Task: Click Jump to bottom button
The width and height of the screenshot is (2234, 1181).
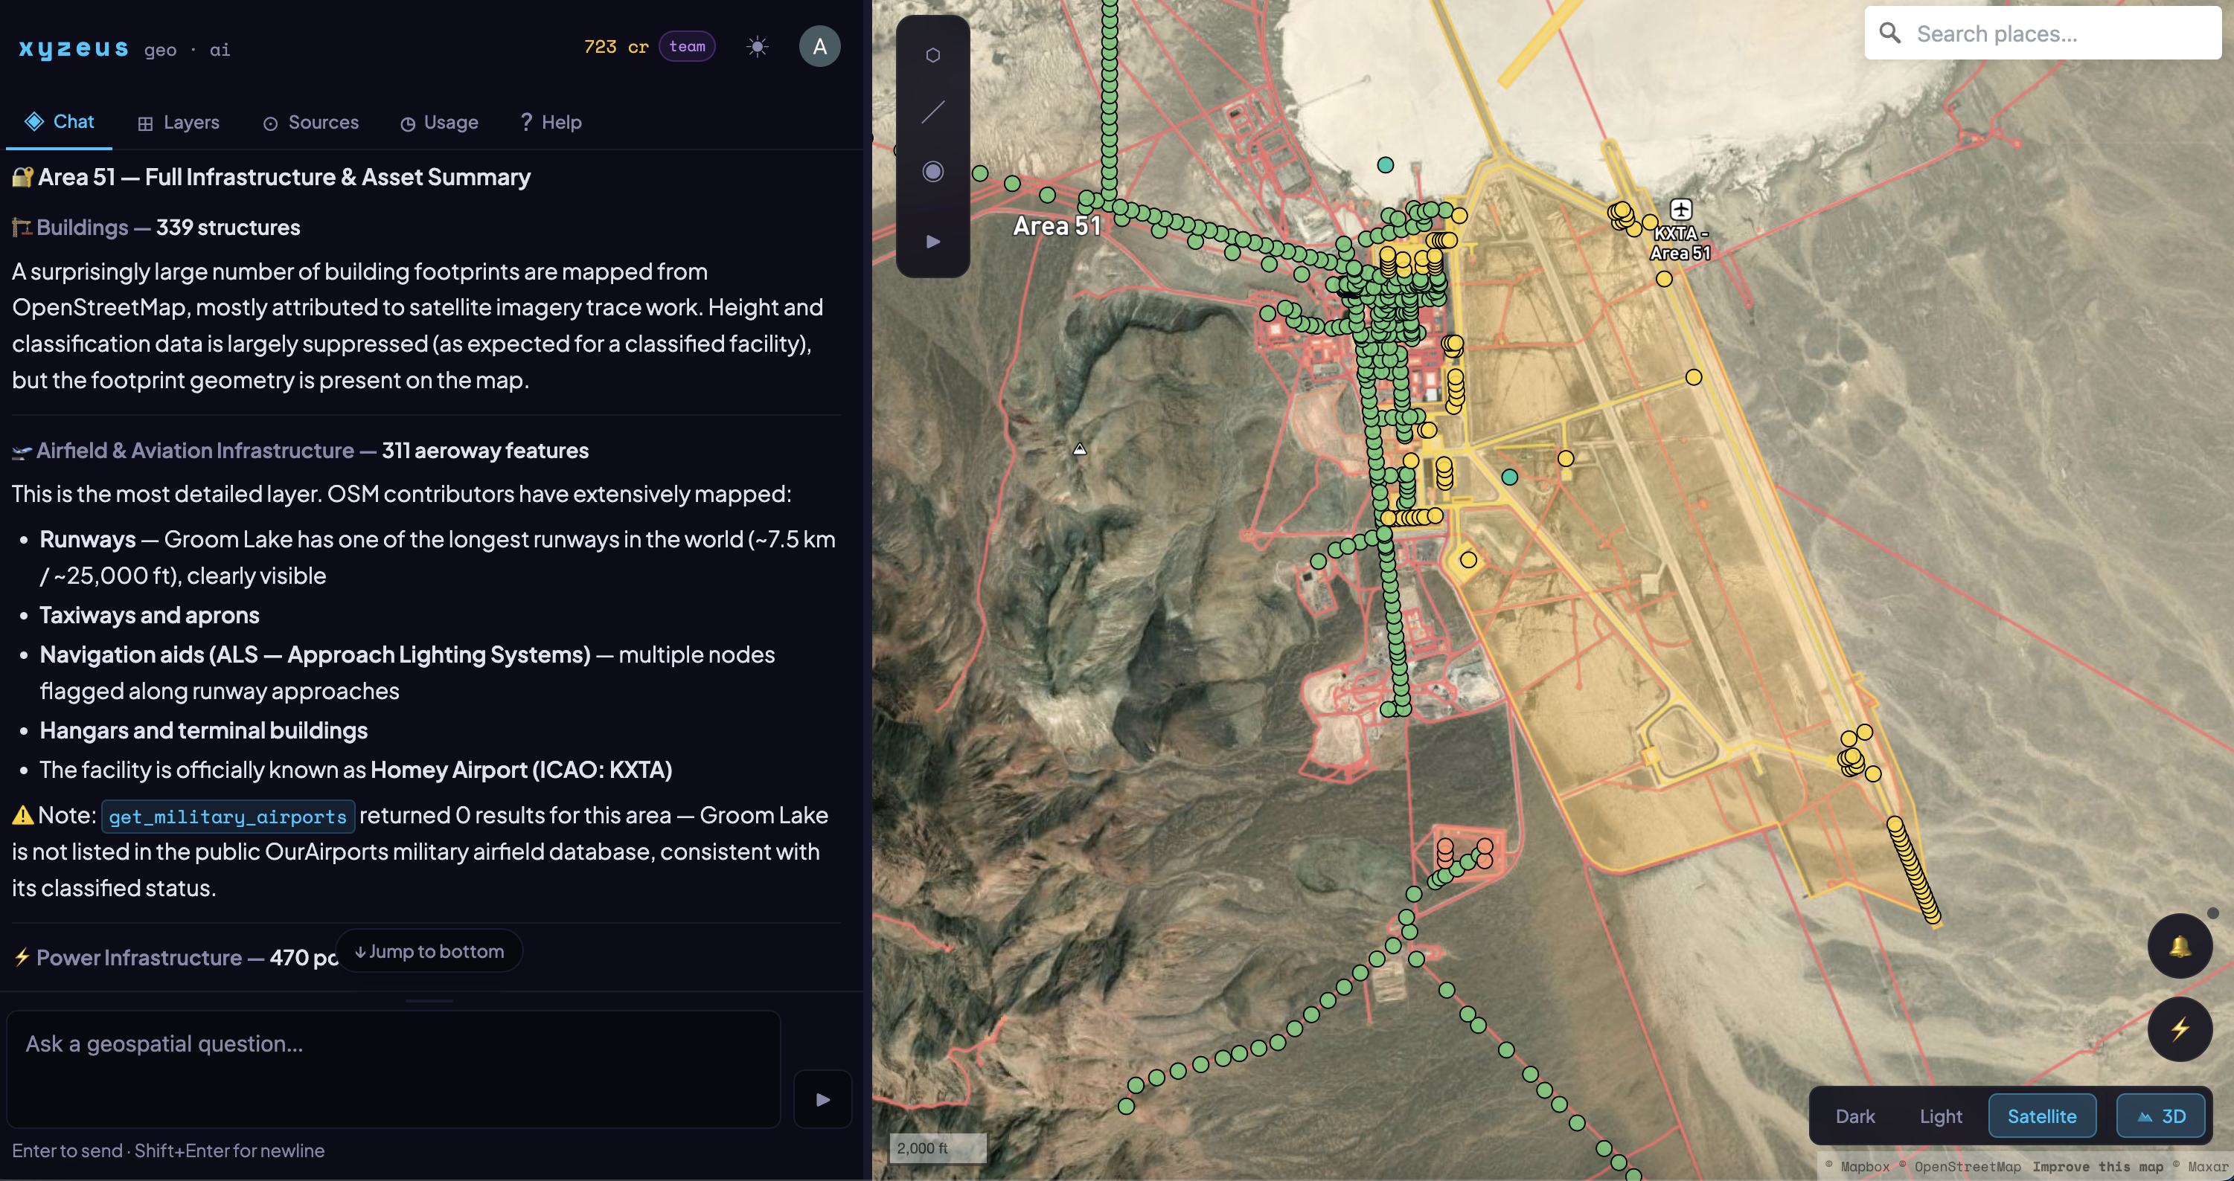Action: click(429, 951)
